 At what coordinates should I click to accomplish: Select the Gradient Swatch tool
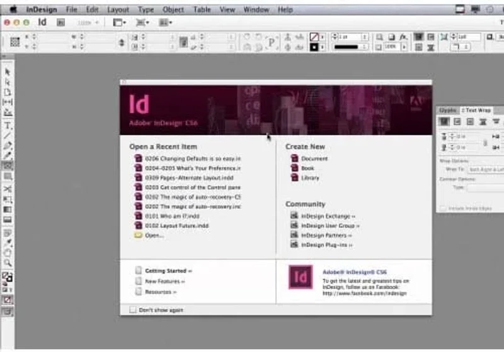tap(8, 209)
